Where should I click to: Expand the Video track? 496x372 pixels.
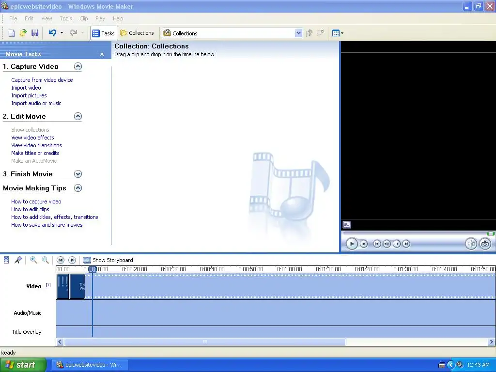48,285
